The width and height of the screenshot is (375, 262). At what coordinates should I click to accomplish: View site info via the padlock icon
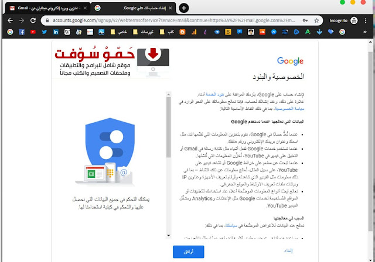point(47,20)
